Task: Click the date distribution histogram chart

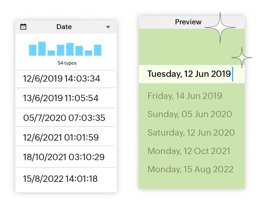Action: (x=65, y=49)
